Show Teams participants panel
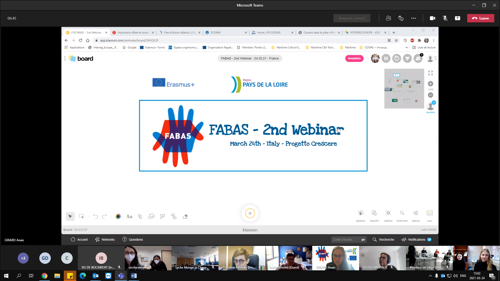The width and height of the screenshot is (500, 281). [389, 18]
